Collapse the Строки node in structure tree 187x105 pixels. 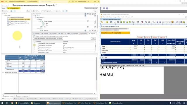pos(37,20)
